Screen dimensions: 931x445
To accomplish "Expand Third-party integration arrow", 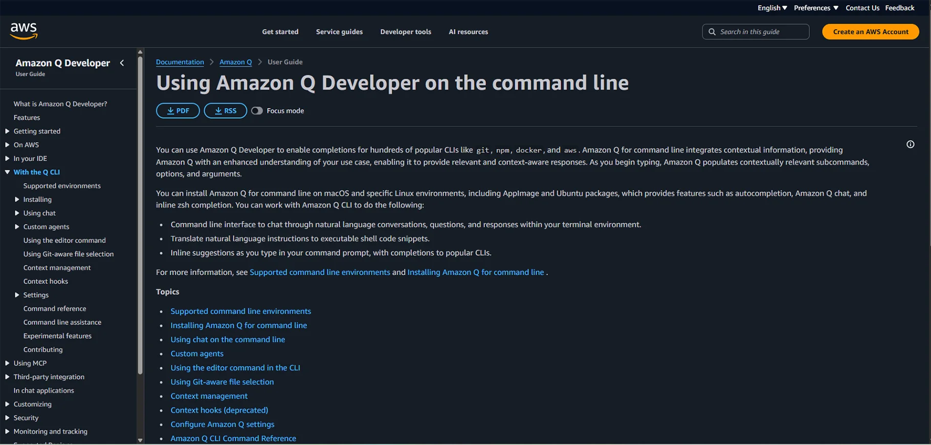I will click(7, 377).
